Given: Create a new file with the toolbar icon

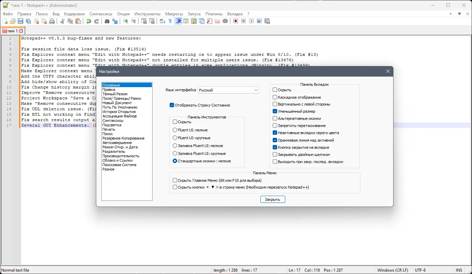Looking at the screenshot, I should tap(5, 21).
